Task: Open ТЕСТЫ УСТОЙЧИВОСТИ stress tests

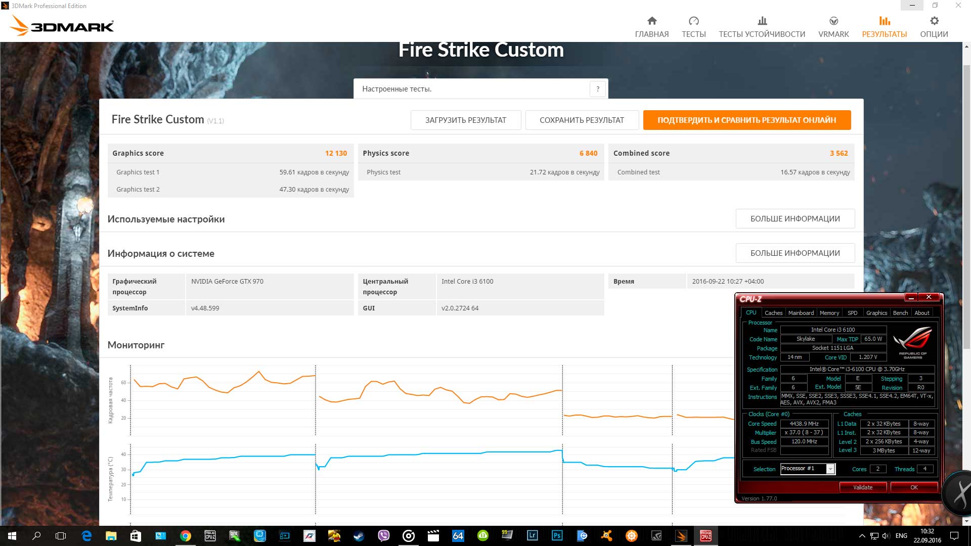Action: (x=762, y=27)
